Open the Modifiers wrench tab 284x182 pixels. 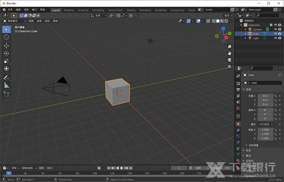(238, 130)
